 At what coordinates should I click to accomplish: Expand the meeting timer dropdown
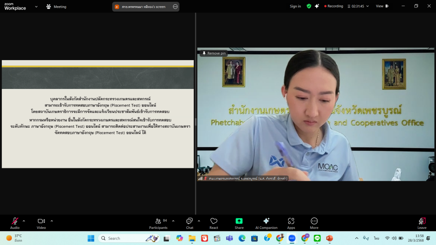pyautogui.click(x=368, y=7)
